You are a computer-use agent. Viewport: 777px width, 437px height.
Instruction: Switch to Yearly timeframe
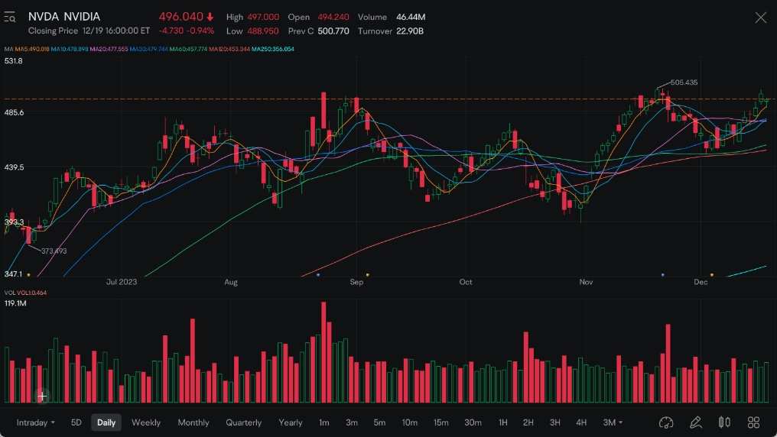(291, 422)
